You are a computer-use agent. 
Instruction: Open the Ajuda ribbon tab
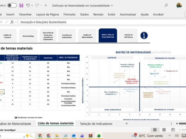pyautogui.click(x=144, y=15)
